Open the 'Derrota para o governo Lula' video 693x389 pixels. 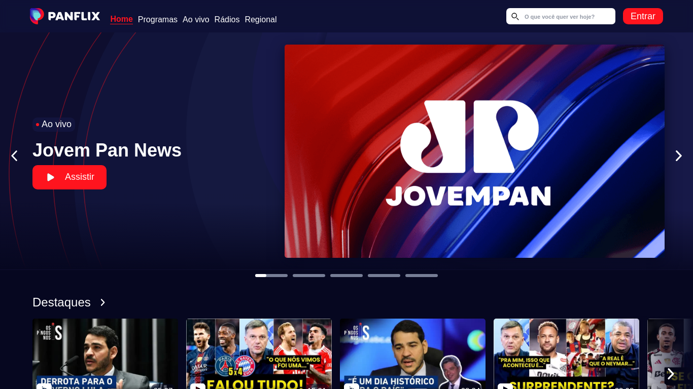105,354
